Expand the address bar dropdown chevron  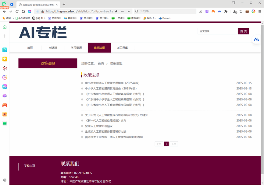pyautogui.click(x=129, y=11)
